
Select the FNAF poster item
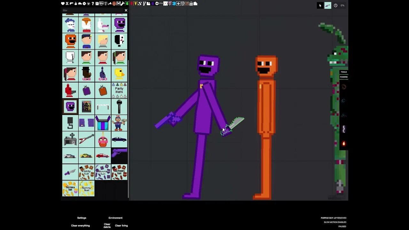tap(87, 106)
